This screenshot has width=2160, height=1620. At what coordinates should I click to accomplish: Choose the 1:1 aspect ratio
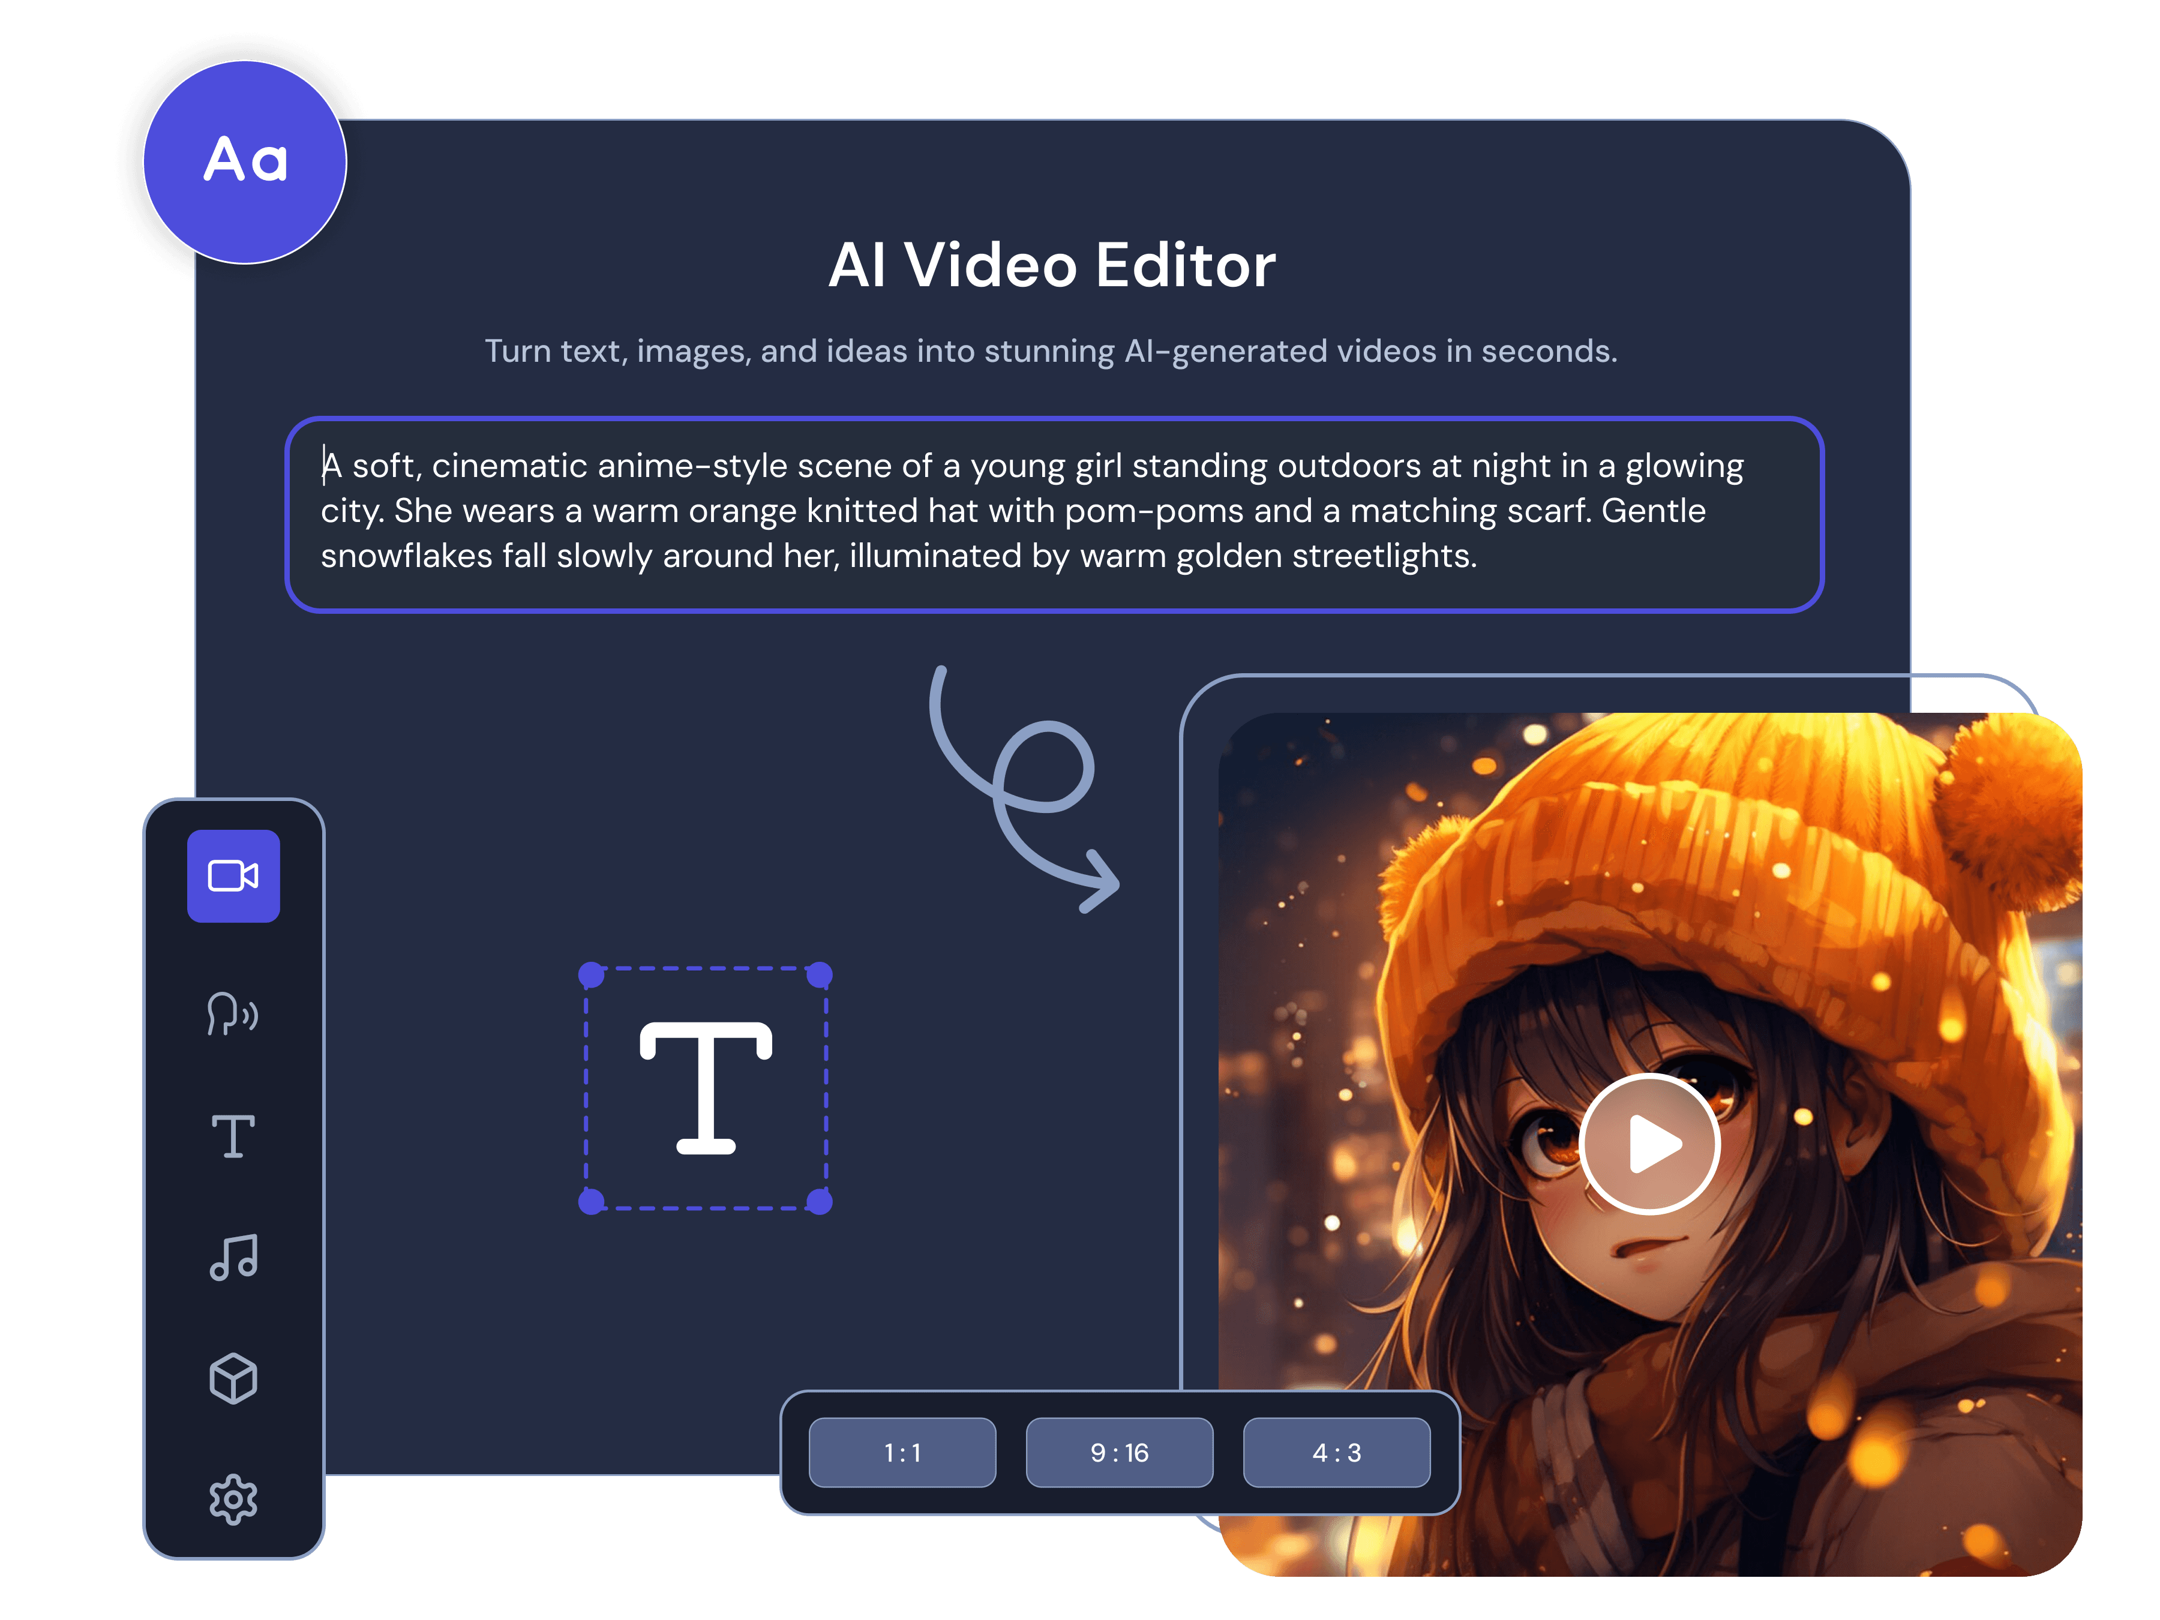[902, 1452]
